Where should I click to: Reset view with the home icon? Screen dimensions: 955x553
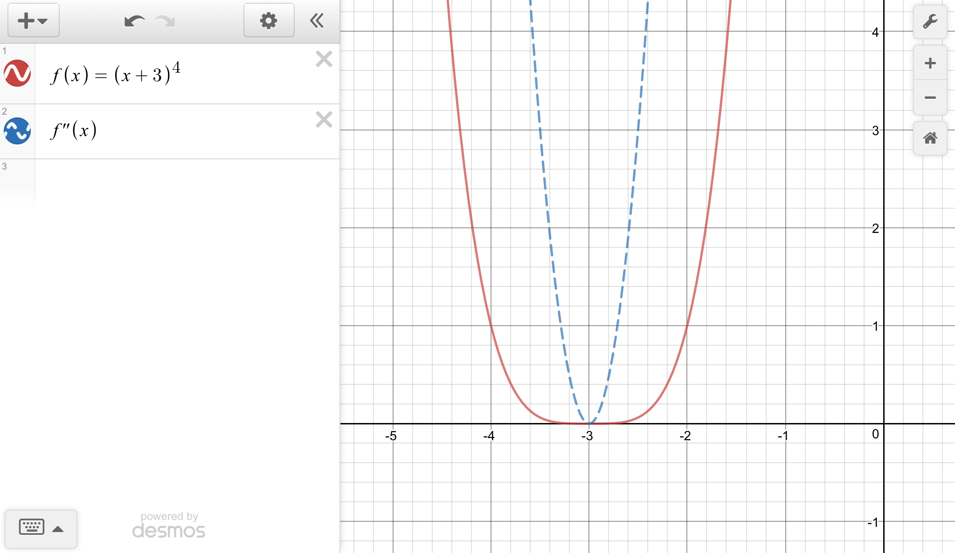pyautogui.click(x=930, y=138)
